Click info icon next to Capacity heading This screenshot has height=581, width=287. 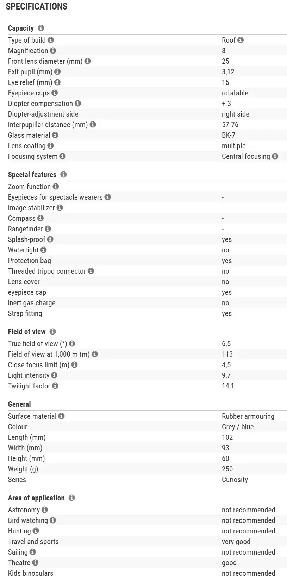tap(41, 28)
